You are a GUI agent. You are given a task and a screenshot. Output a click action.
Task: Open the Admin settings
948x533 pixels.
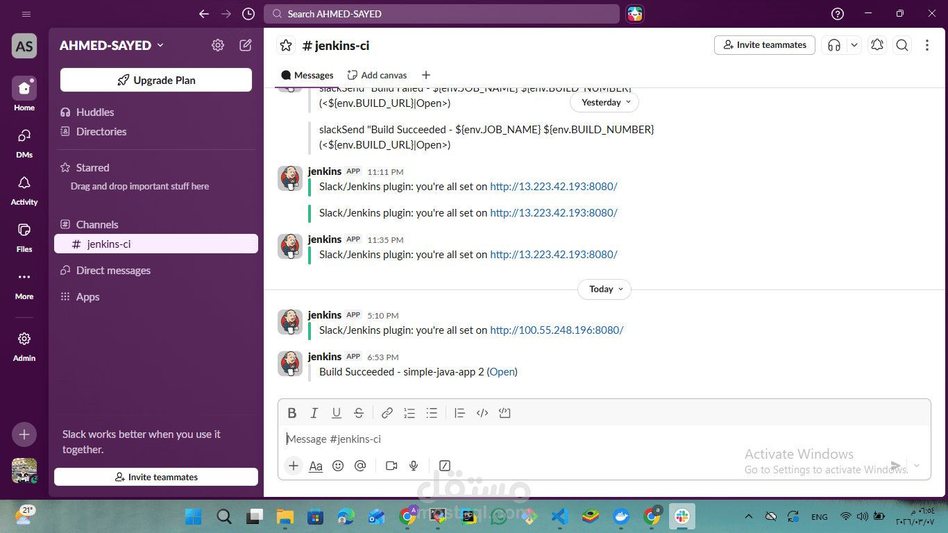coord(24,344)
